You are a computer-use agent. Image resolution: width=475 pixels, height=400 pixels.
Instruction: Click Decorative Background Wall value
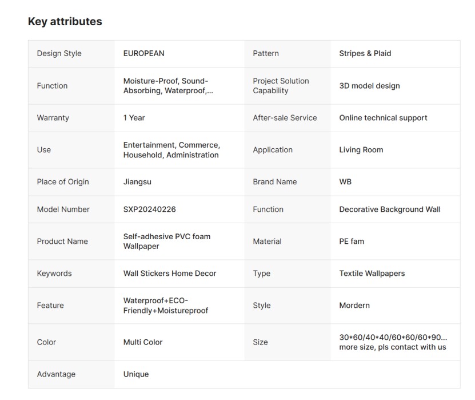pyautogui.click(x=389, y=209)
